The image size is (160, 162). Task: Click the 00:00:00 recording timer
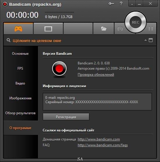tap(22, 15)
